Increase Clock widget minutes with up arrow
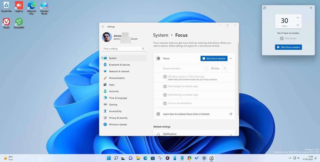The image size is (320, 162). tap(298, 18)
